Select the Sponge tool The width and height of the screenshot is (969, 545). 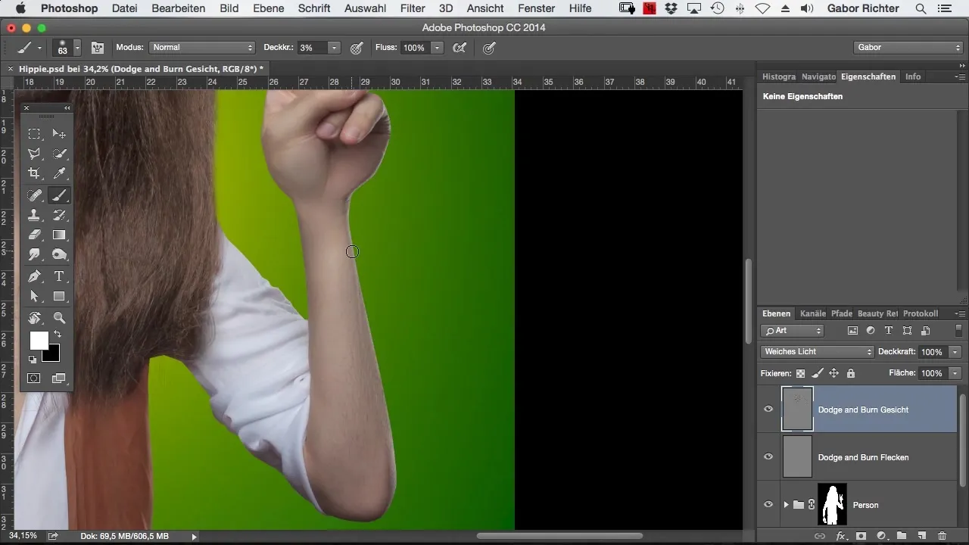[x=59, y=255]
